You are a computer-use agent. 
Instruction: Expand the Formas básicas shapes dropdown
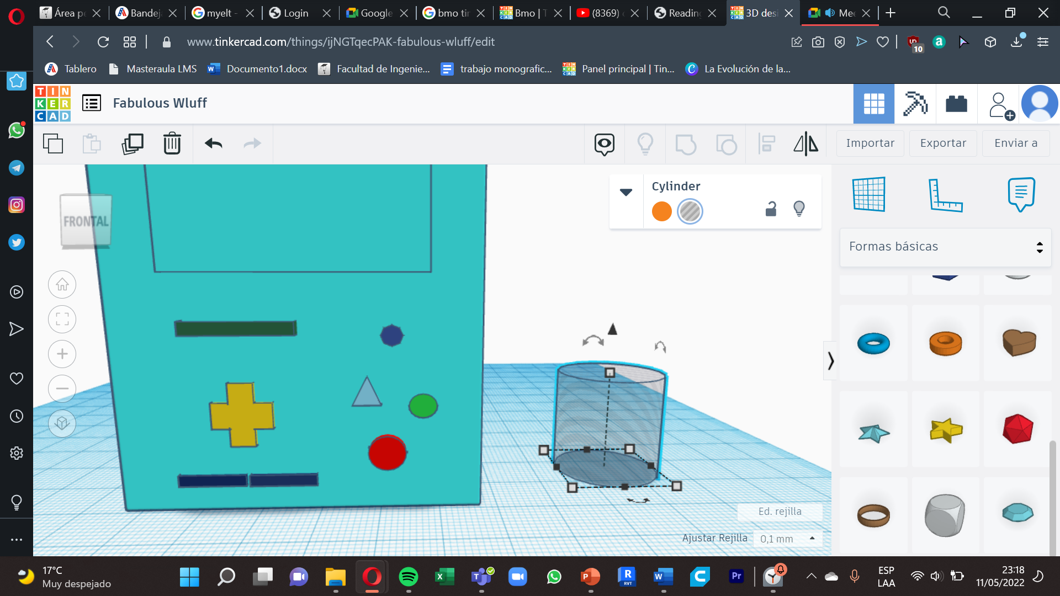point(944,246)
